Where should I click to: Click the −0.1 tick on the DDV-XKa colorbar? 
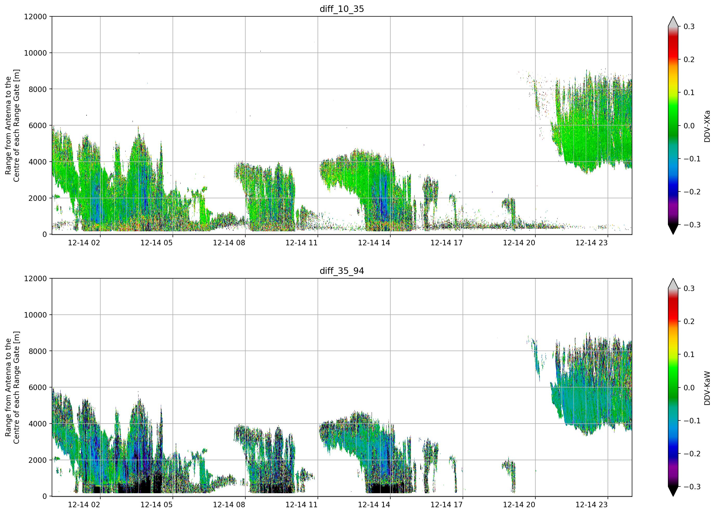(x=692, y=159)
